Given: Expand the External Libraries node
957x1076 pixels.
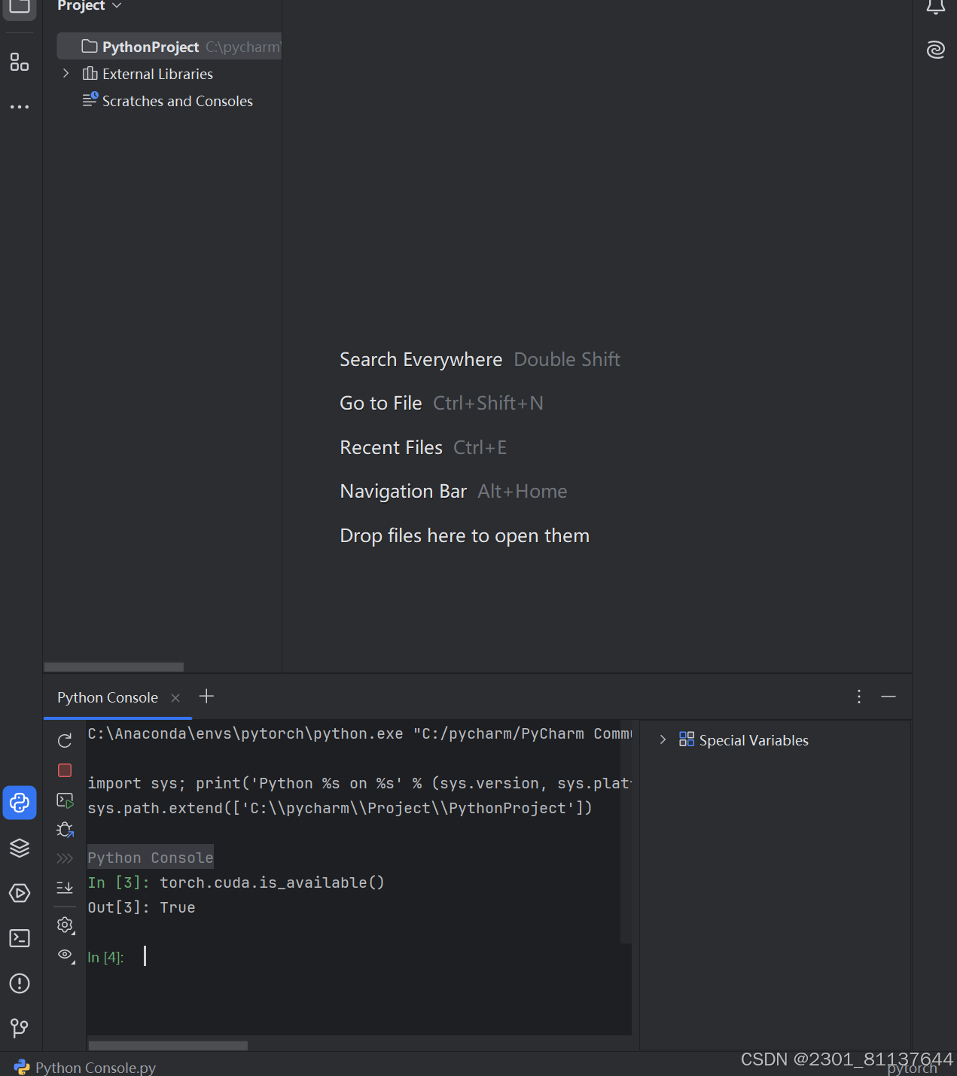Looking at the screenshot, I should [66, 73].
